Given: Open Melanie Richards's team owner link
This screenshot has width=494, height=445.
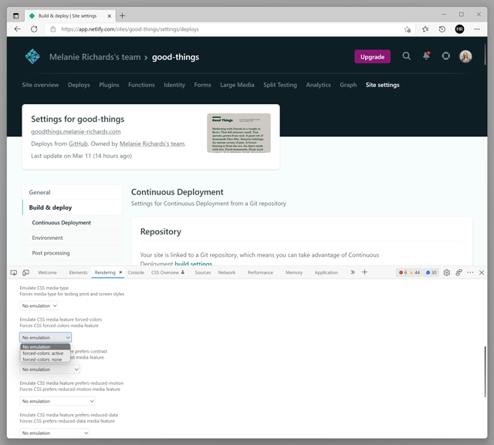Looking at the screenshot, I should point(152,143).
